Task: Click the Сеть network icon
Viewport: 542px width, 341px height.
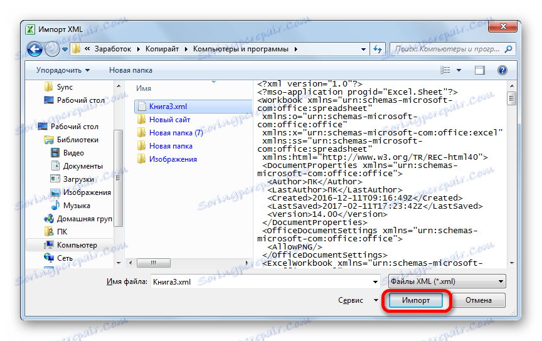Action: point(49,258)
